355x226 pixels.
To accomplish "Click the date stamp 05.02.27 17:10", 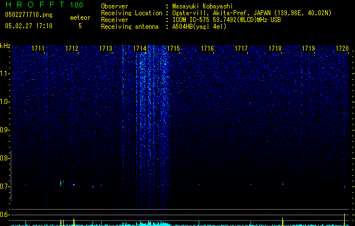I will (29, 25).
